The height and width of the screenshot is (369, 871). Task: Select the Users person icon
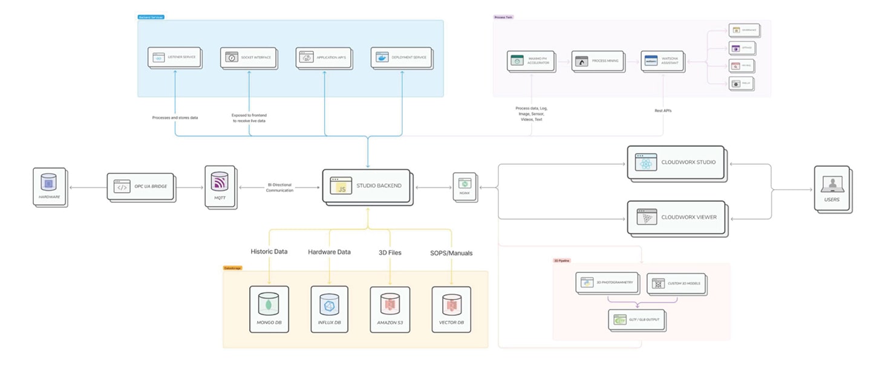point(833,184)
